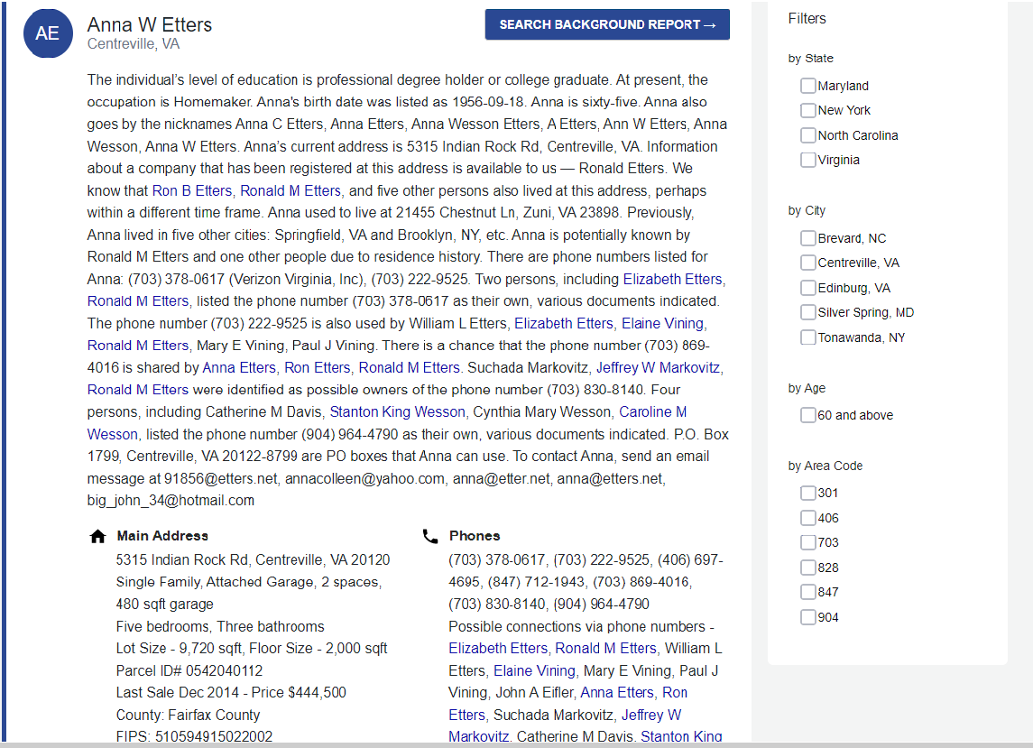The image size is (1033, 748).
Task: Select the 904 area code checkbox
Action: click(x=807, y=617)
